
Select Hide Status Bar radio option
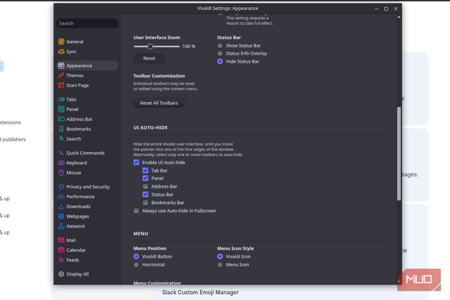coord(220,61)
